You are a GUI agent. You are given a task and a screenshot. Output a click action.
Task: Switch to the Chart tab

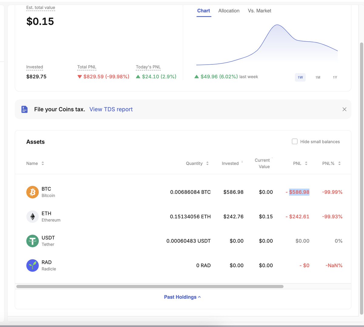(x=204, y=11)
